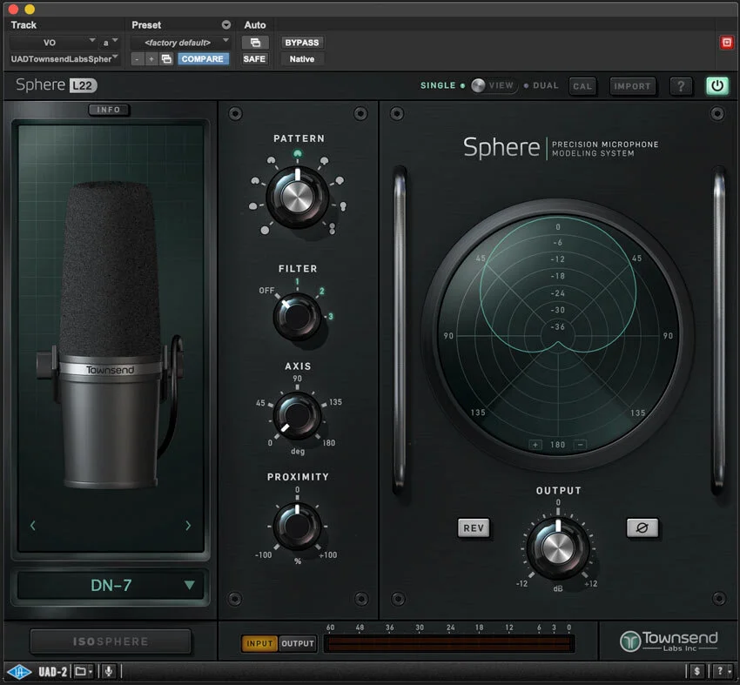Select SINGLE view mode label
Screen dimensions: 740x685
pos(438,85)
